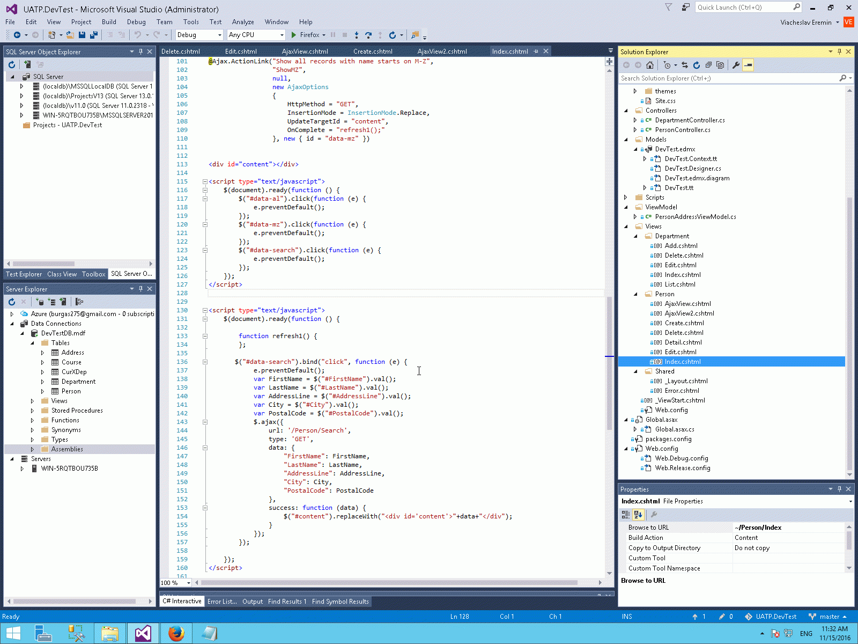Refresh the SQL Server Object Explorer
Screen dimensions: 858x644
(12, 64)
